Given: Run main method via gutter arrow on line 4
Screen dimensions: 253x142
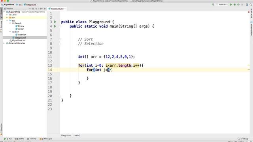Looking at the screenshot, I should tap(55, 26).
